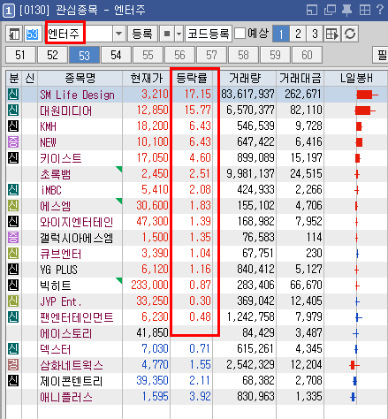Click the duplicate window icon in title bar
The height and width of the screenshot is (419, 388).
330,10
